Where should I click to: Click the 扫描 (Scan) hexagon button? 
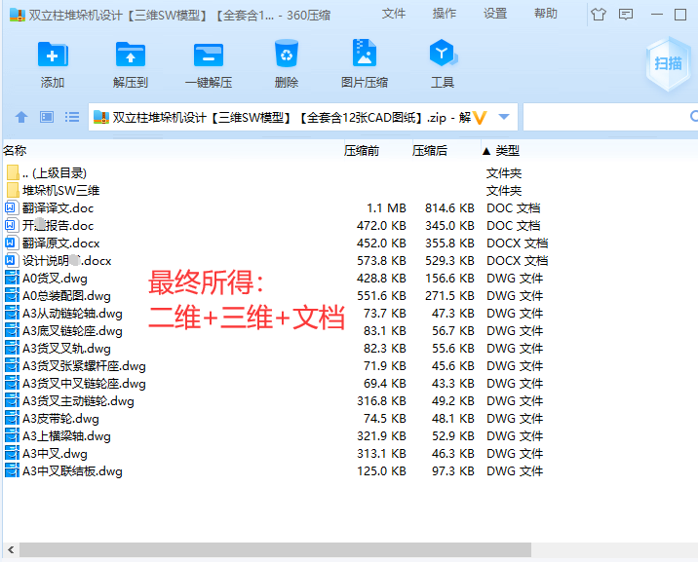click(x=668, y=63)
